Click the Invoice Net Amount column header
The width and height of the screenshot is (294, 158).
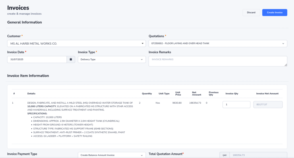coord(267,94)
